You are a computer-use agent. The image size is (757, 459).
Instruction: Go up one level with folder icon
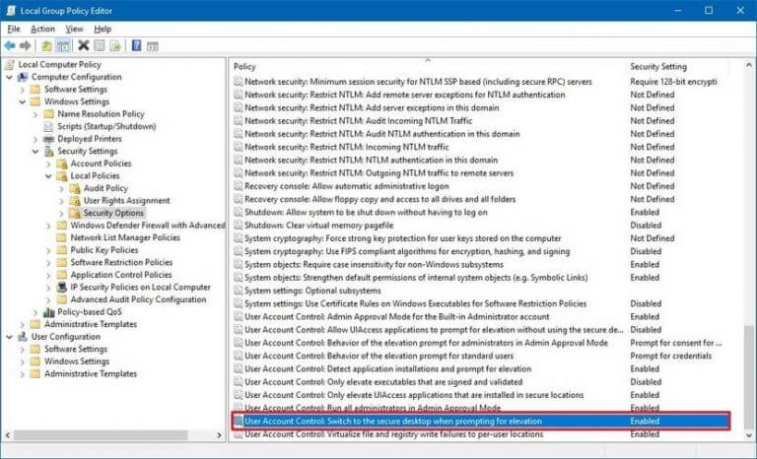46,45
